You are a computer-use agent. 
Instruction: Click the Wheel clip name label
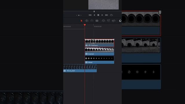click(90, 62)
